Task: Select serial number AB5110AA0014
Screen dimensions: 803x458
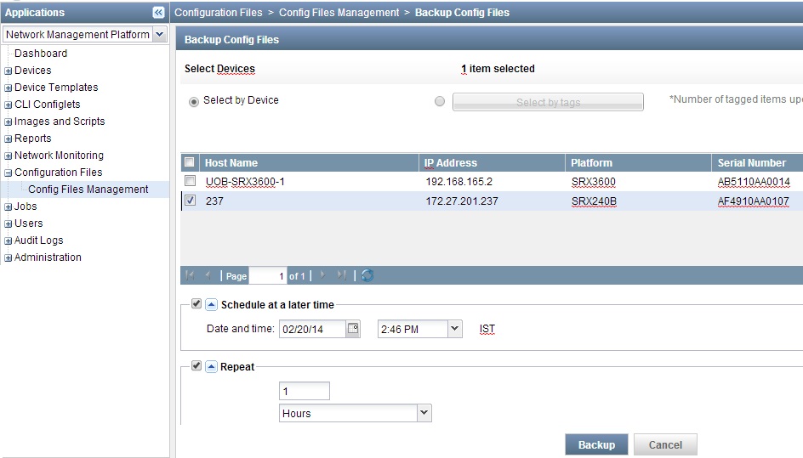Action: pos(754,182)
